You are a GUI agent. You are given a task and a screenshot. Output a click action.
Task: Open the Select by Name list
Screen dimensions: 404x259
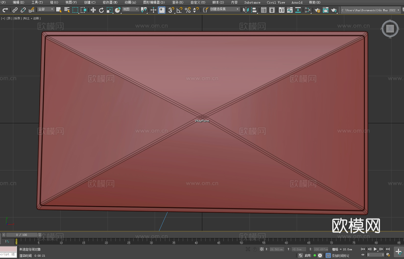click(67, 10)
